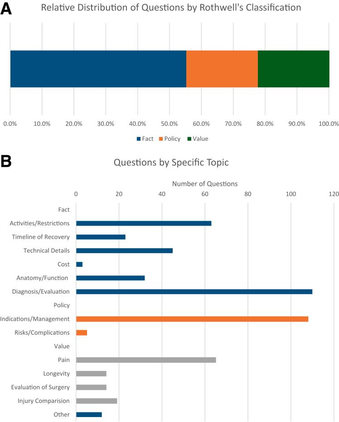Click the blue Fact legend swatch
This screenshot has height=422, width=339.
click(138, 139)
